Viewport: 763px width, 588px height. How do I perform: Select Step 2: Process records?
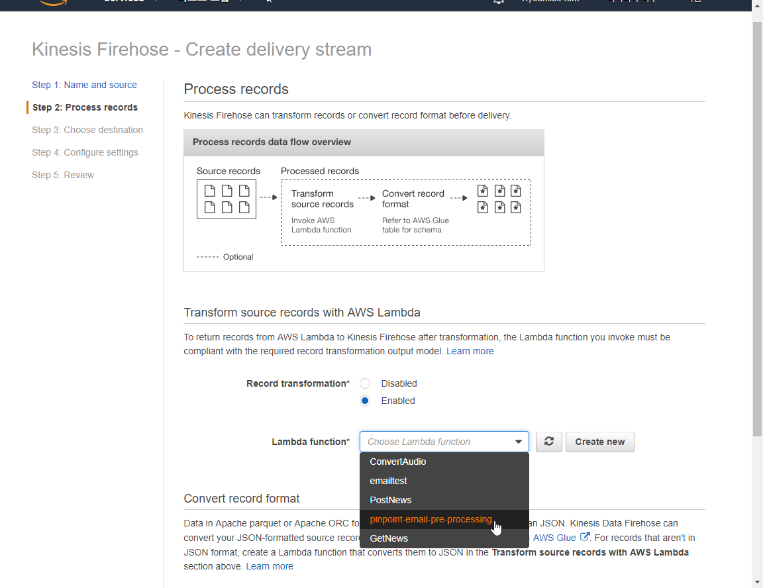(85, 107)
